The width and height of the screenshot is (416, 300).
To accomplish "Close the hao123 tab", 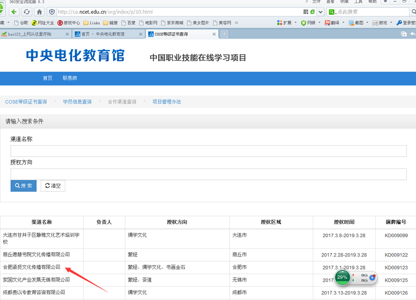I will (67, 34).
